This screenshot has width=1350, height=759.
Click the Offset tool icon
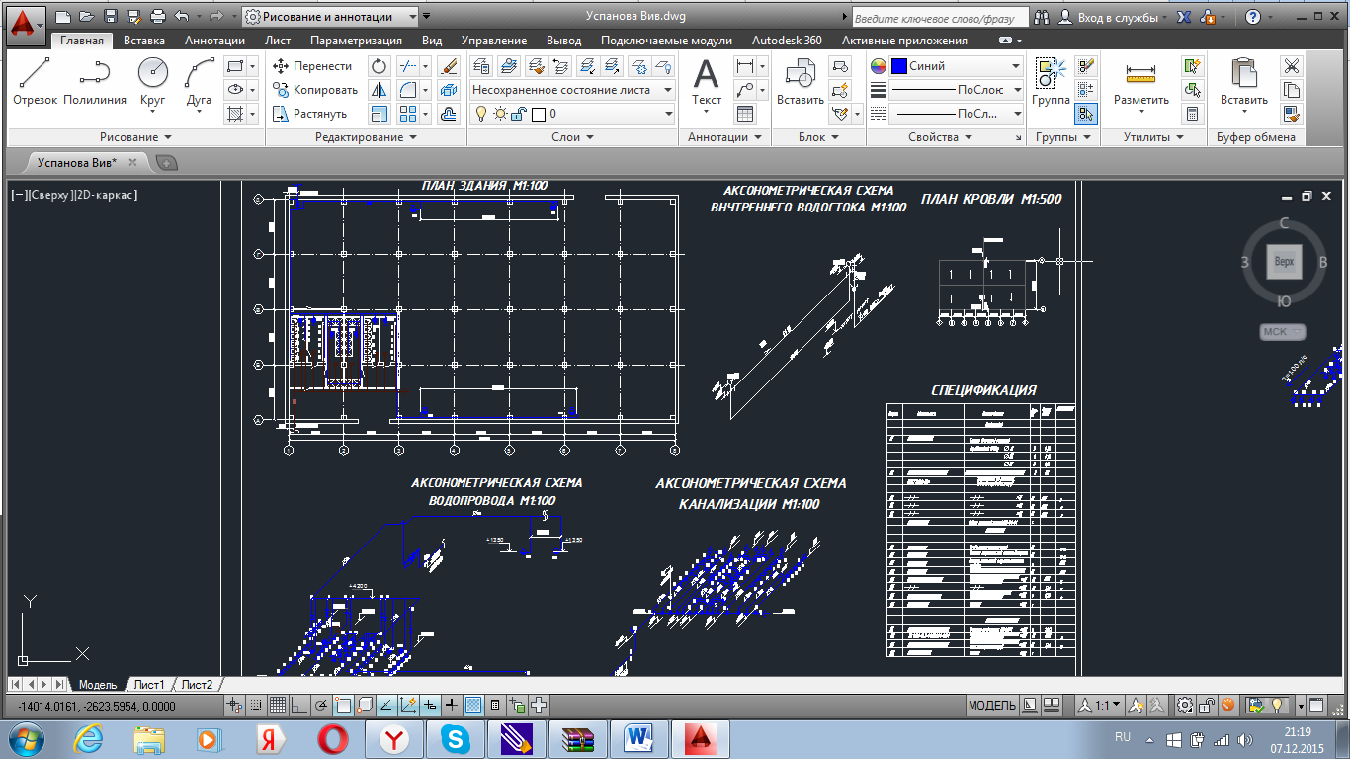tap(449, 114)
